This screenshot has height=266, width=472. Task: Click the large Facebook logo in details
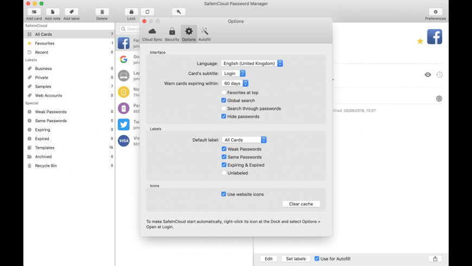pyautogui.click(x=435, y=37)
